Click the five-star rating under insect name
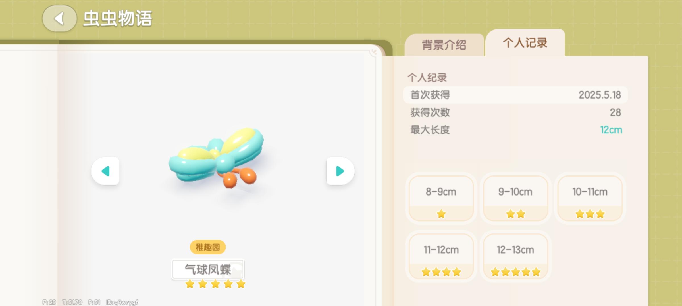This screenshot has width=682, height=306. click(x=215, y=284)
